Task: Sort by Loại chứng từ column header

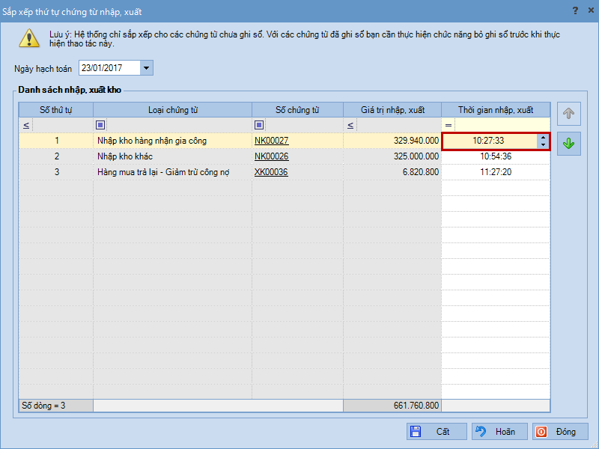Action: [x=172, y=110]
